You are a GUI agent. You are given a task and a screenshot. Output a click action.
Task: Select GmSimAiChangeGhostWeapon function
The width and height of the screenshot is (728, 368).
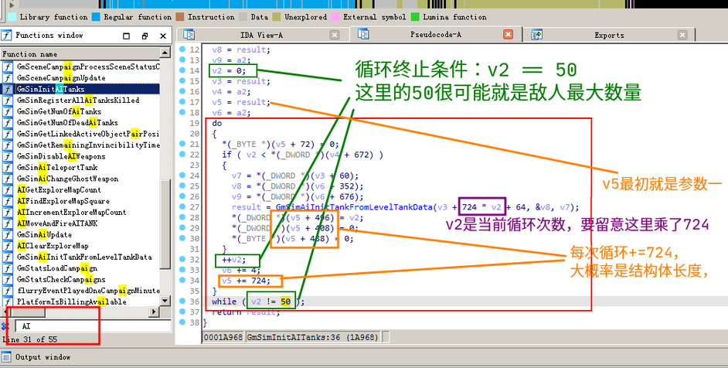click(67, 179)
